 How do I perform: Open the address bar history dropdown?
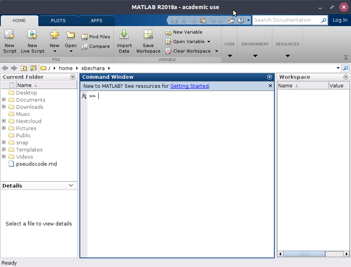click(338, 68)
